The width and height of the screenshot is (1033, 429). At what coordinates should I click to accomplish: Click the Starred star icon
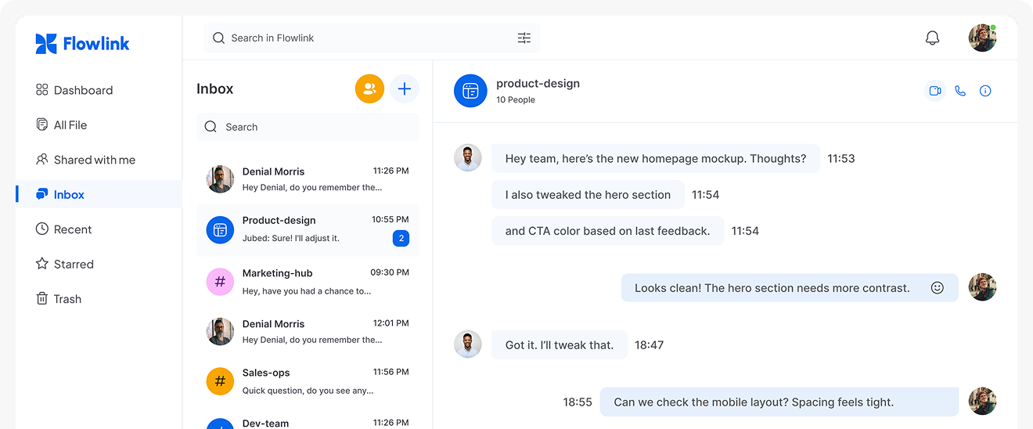42,264
